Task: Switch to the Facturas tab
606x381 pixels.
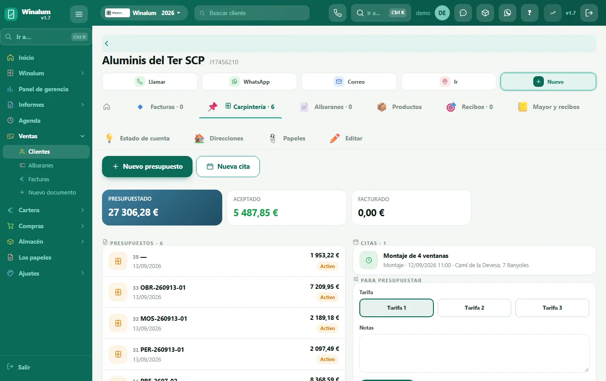Action: (160, 107)
